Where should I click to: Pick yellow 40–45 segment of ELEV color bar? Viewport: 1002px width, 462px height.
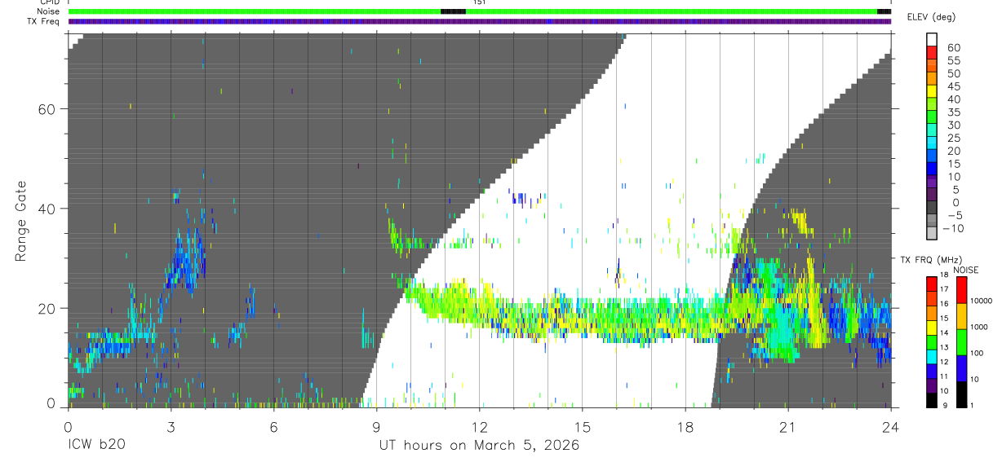pyautogui.click(x=932, y=93)
